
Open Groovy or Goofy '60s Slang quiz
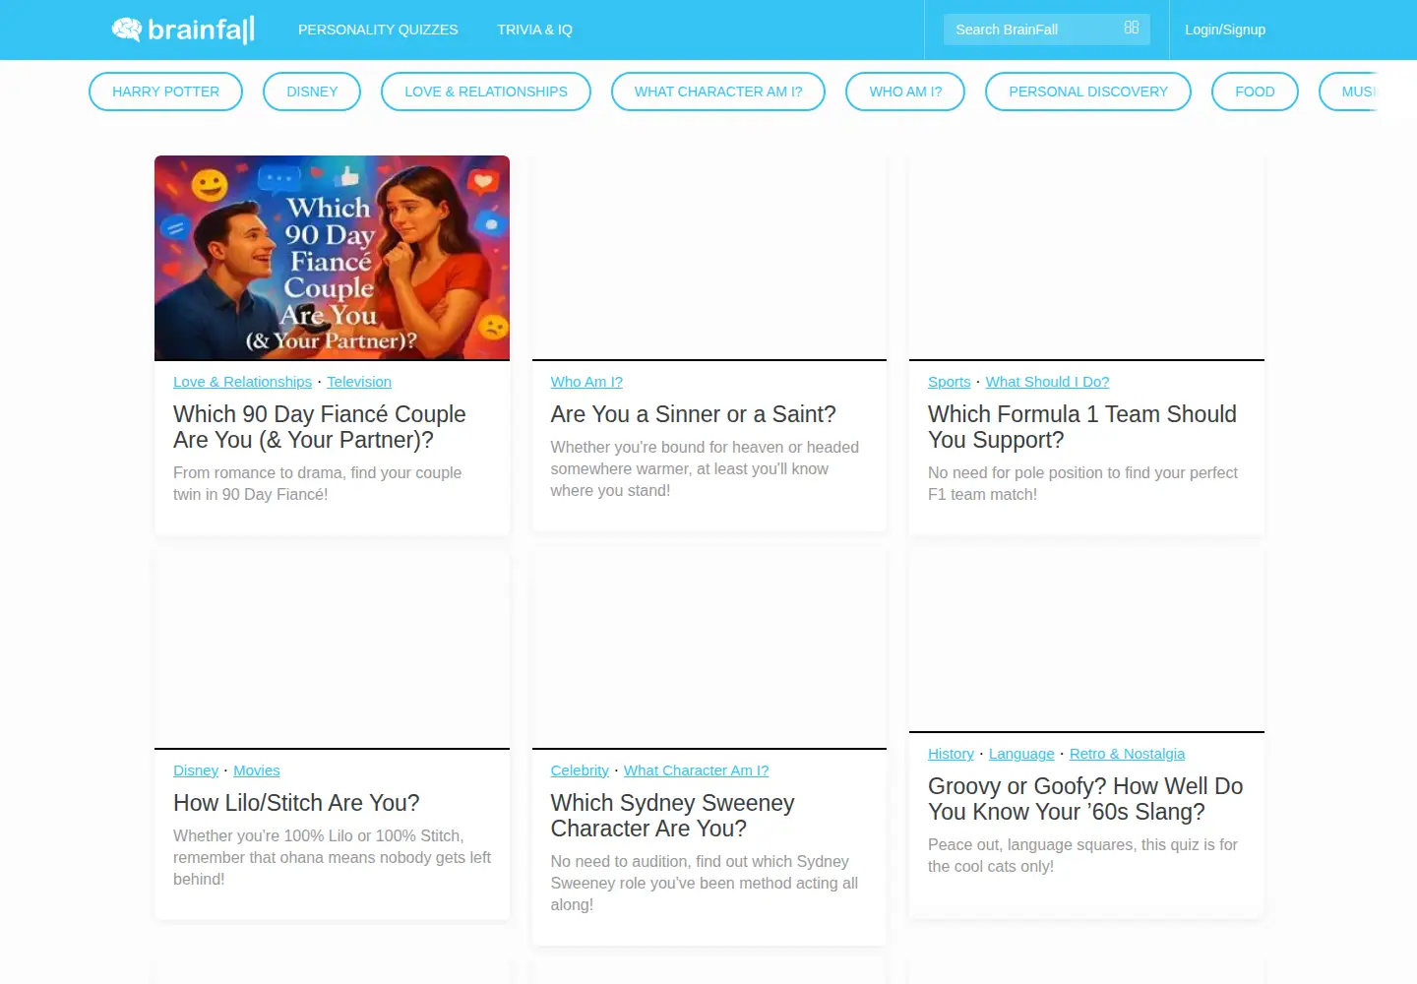(x=1085, y=799)
